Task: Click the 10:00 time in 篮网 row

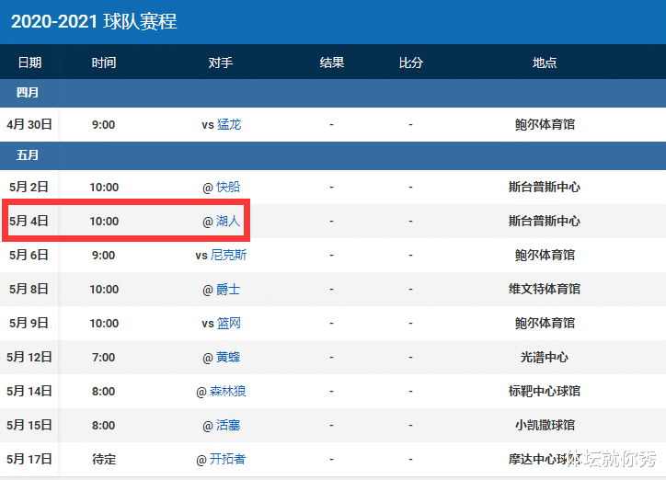Action: pos(104,323)
